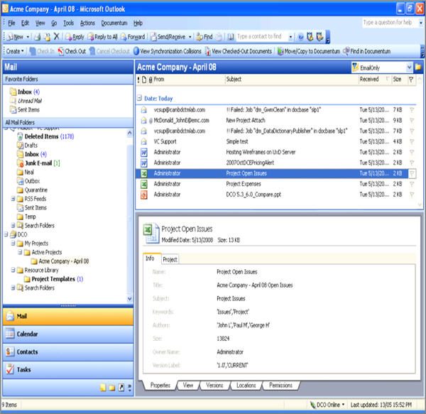Open the Calendar navigation pane button
This screenshot has height=414, width=426.
(68, 334)
